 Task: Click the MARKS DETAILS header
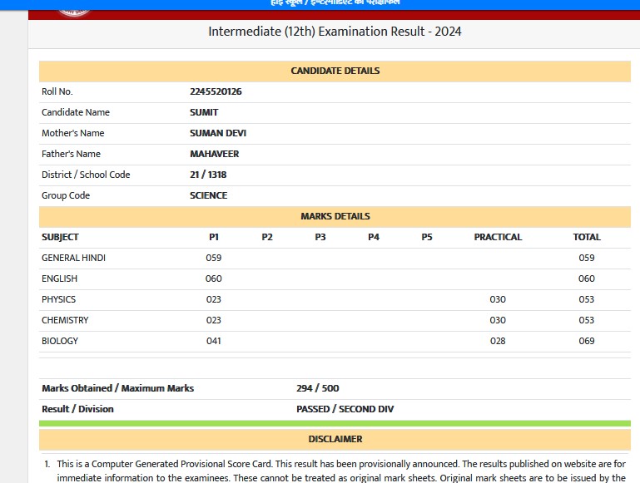click(x=335, y=216)
